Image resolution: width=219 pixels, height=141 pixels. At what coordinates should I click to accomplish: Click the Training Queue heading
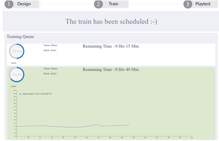click(x=20, y=37)
